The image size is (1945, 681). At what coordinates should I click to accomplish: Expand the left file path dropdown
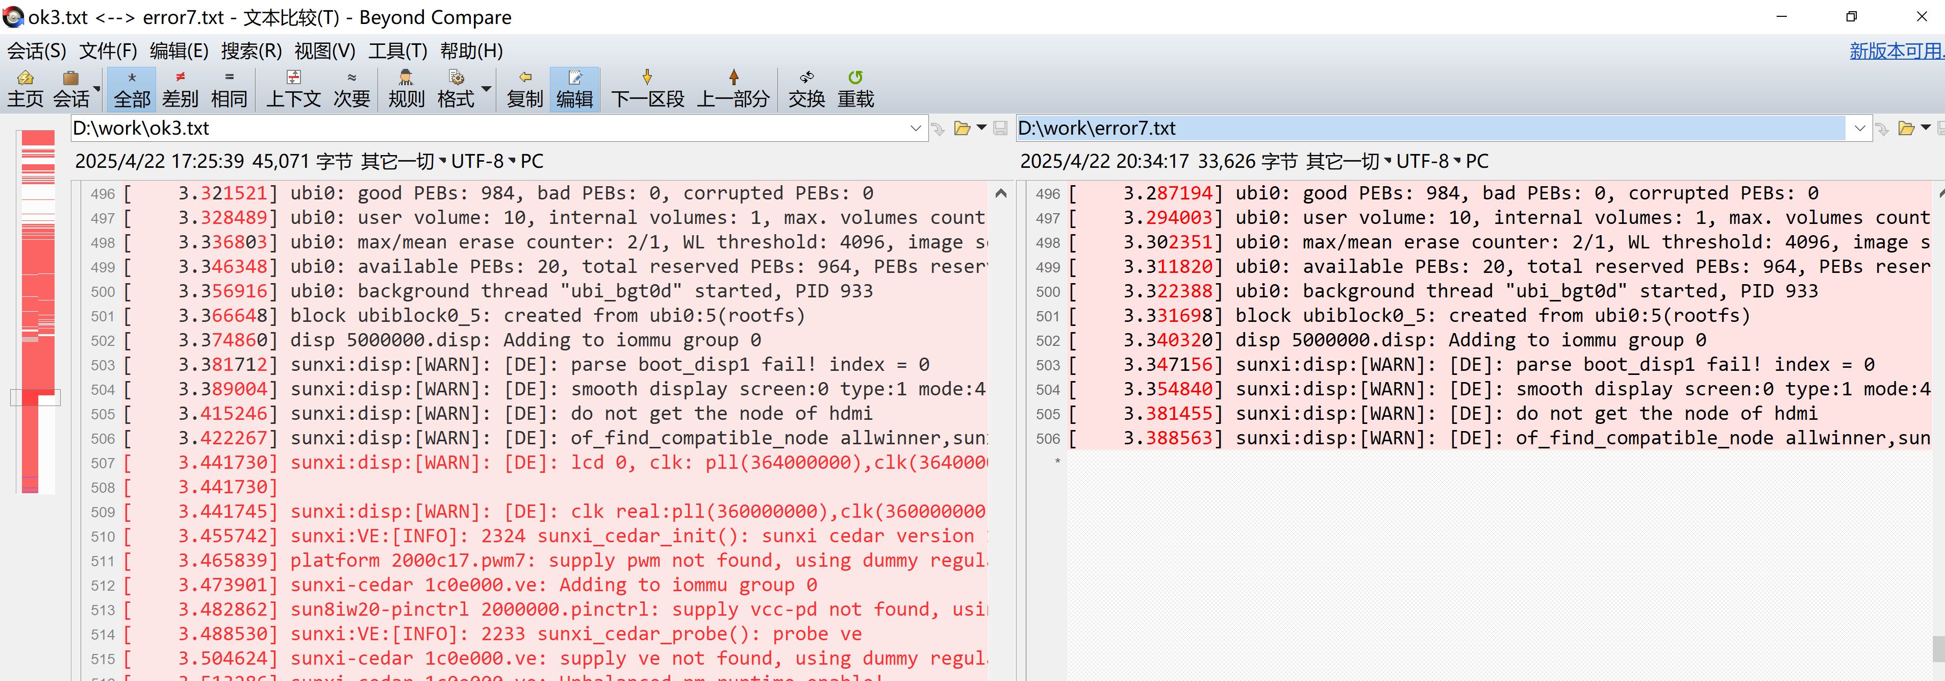click(x=915, y=129)
